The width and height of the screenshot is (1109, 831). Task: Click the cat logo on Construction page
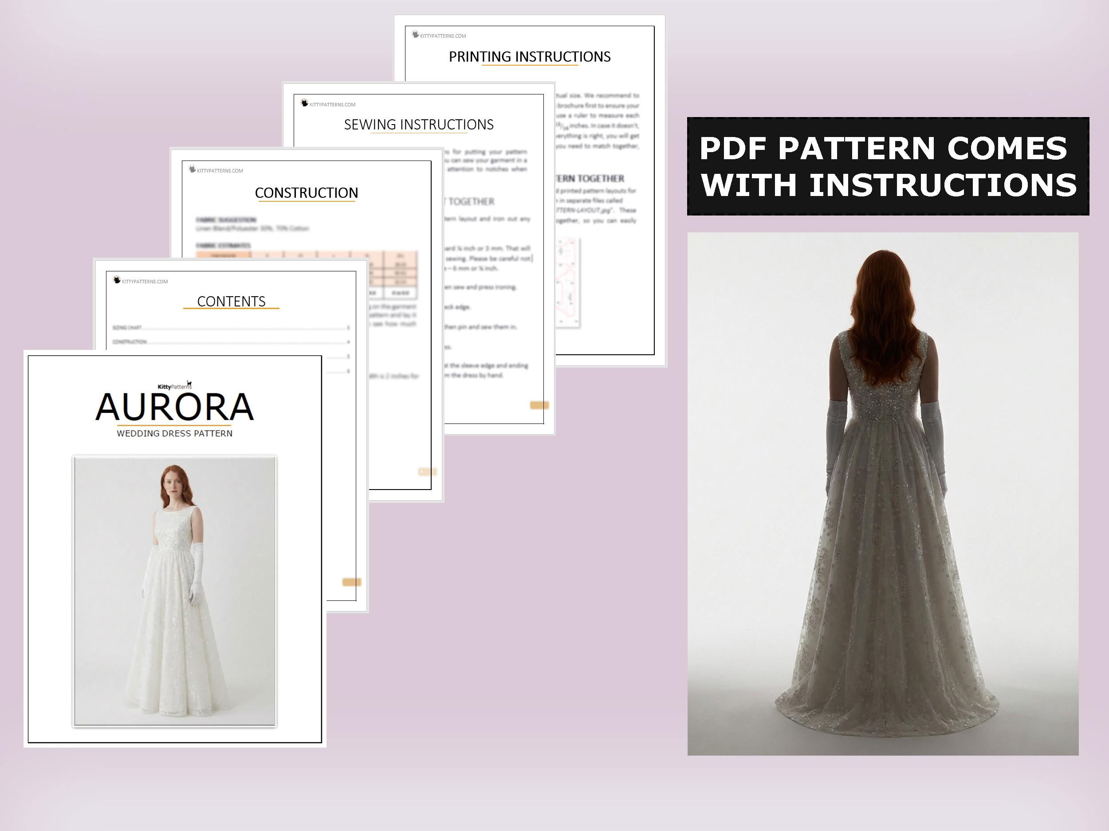192,169
